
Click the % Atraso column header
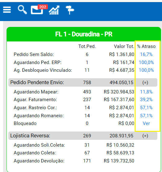pos(146,46)
